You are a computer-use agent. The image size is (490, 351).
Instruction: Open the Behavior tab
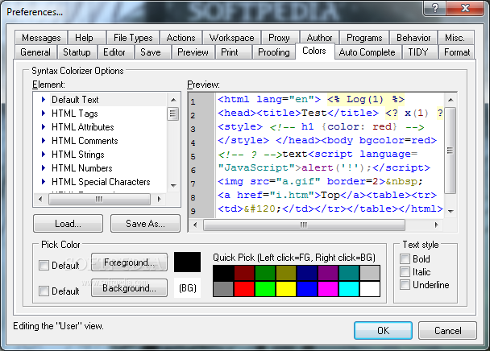click(413, 38)
